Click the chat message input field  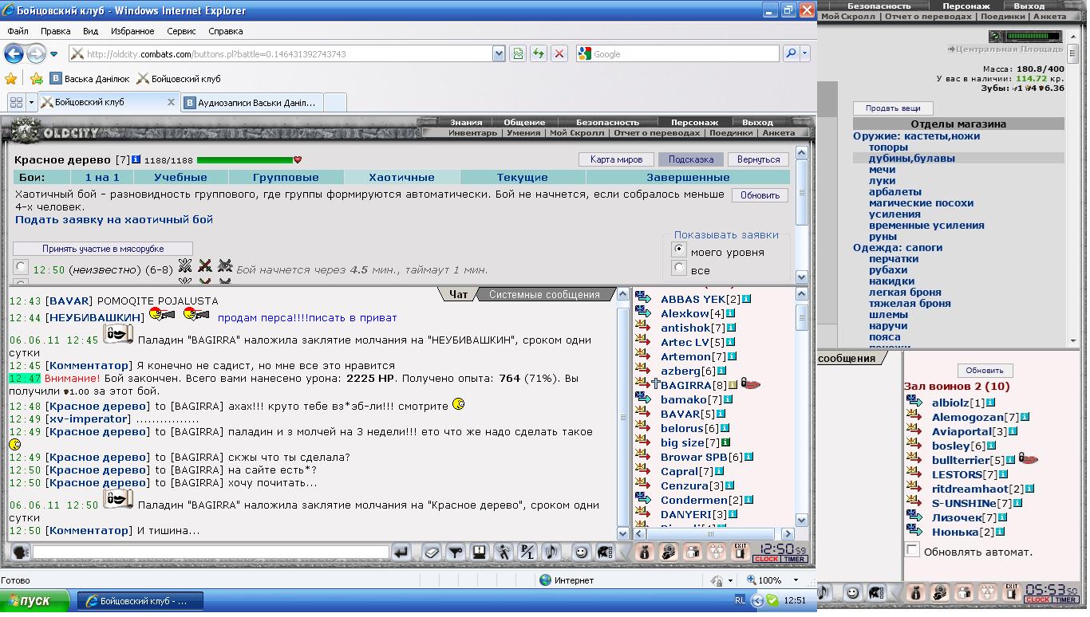tap(211, 552)
